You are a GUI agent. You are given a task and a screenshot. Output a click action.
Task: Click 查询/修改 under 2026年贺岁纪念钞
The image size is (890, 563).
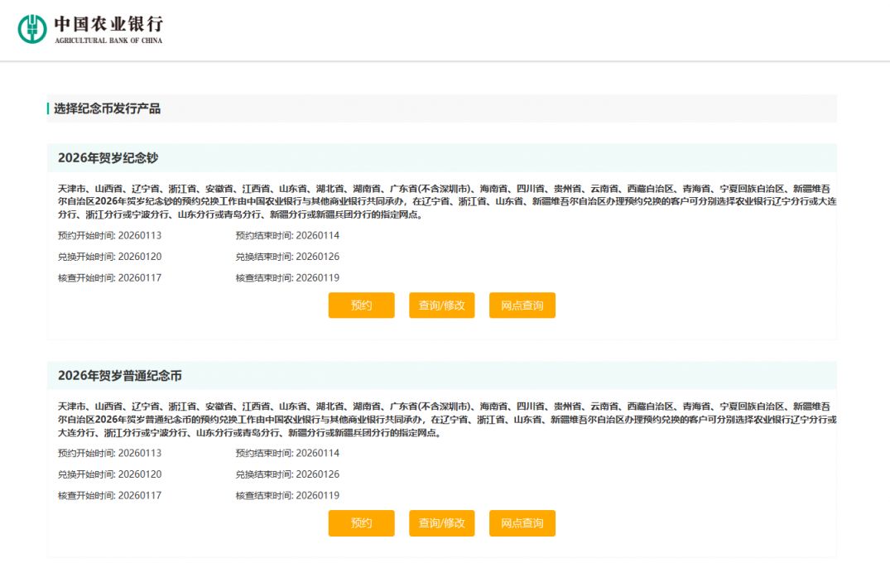(x=441, y=306)
